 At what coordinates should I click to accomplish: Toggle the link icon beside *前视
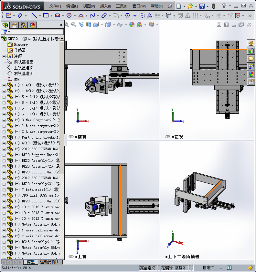point(71,137)
